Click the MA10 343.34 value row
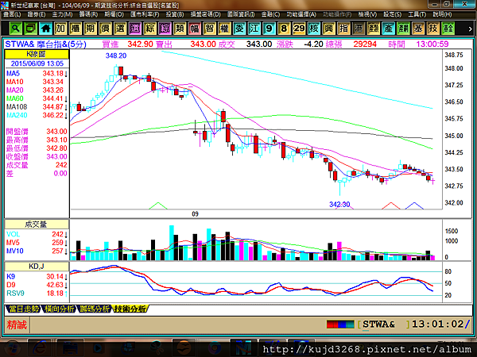Screen dimensions: 477x357 tap(37, 82)
